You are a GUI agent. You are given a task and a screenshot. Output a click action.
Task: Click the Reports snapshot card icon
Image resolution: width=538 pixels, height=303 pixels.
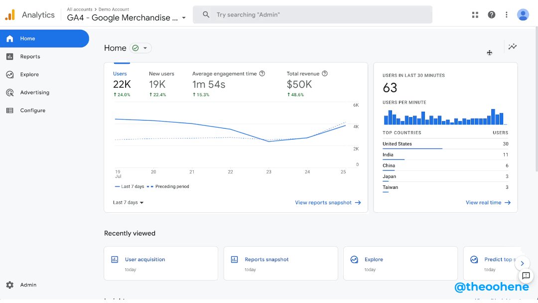[234, 260]
